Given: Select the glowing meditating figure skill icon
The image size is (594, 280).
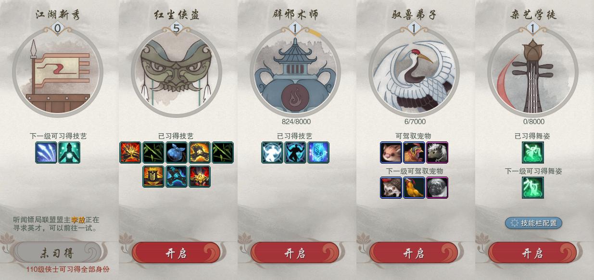Looking at the screenshot, I should pos(69,153).
